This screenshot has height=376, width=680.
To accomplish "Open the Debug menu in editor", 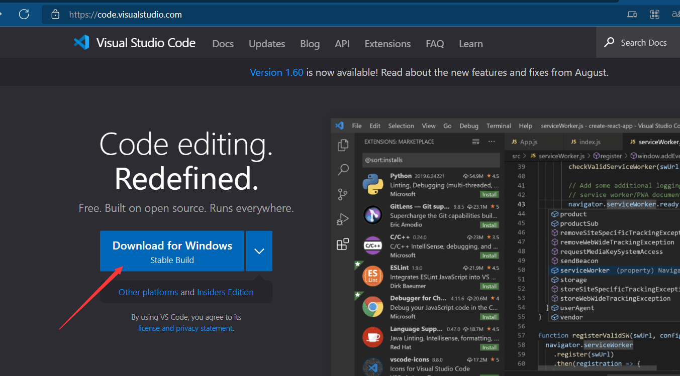I will pos(469,126).
